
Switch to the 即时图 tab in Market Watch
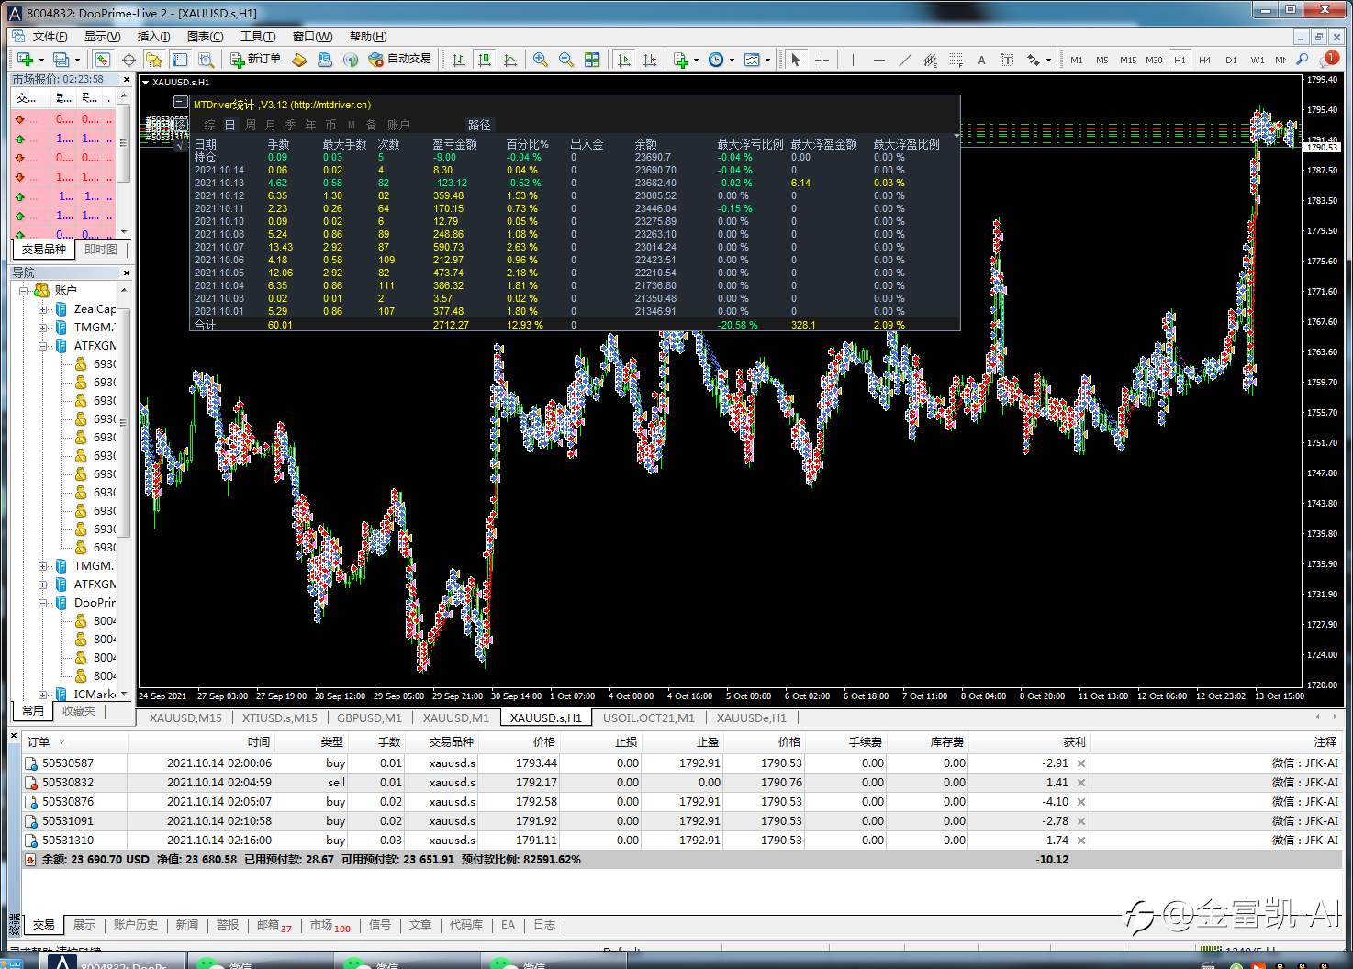101,250
